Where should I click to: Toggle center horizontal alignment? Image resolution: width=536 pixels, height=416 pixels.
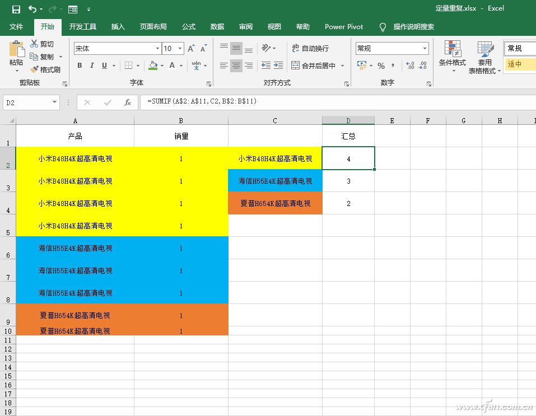pyautogui.click(x=236, y=66)
